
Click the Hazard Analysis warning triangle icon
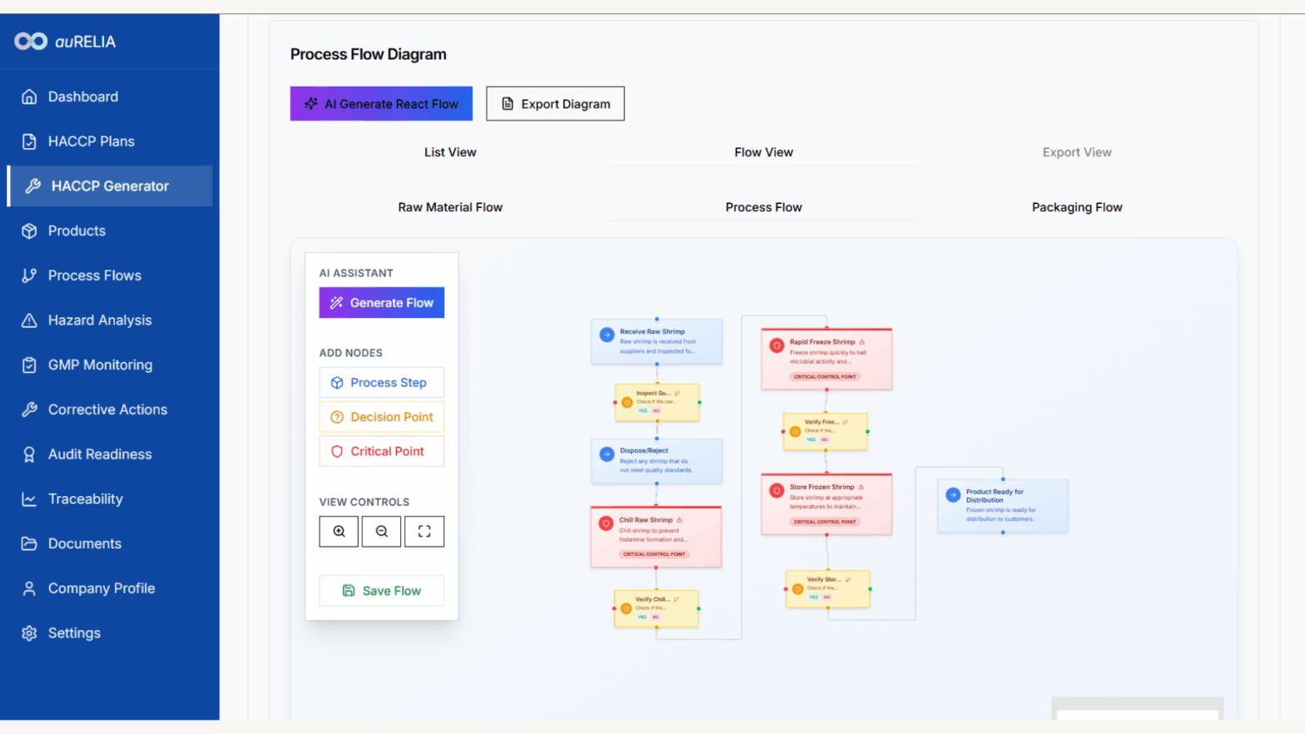[29, 320]
